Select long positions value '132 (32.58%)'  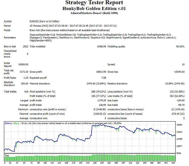click(x=177, y=92)
